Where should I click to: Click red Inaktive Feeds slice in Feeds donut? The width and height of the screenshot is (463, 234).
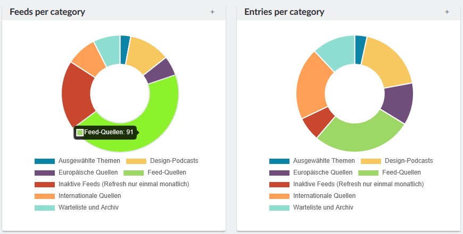tap(76, 94)
